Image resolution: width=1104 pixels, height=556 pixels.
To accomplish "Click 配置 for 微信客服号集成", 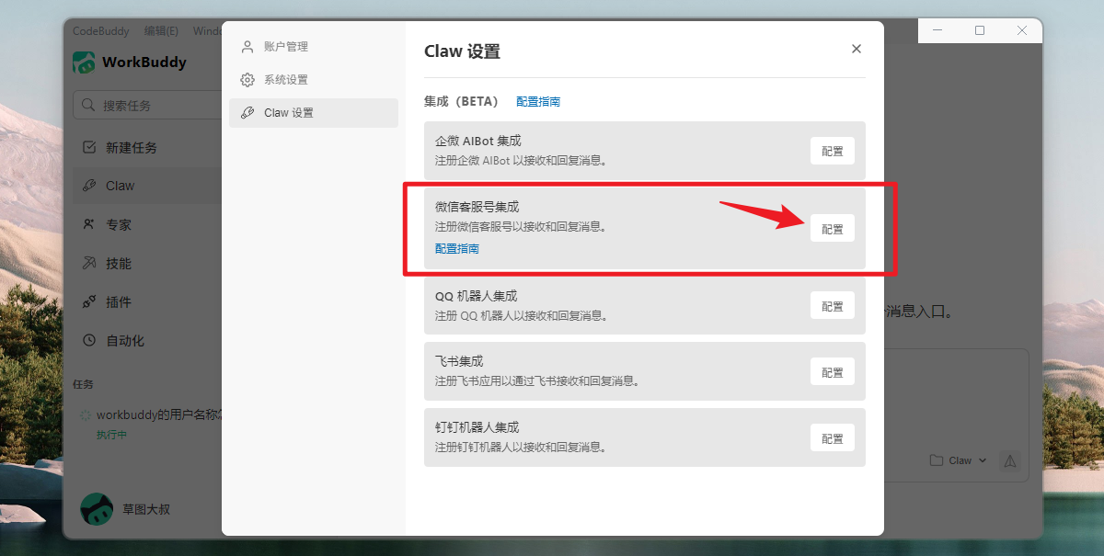I will point(832,229).
